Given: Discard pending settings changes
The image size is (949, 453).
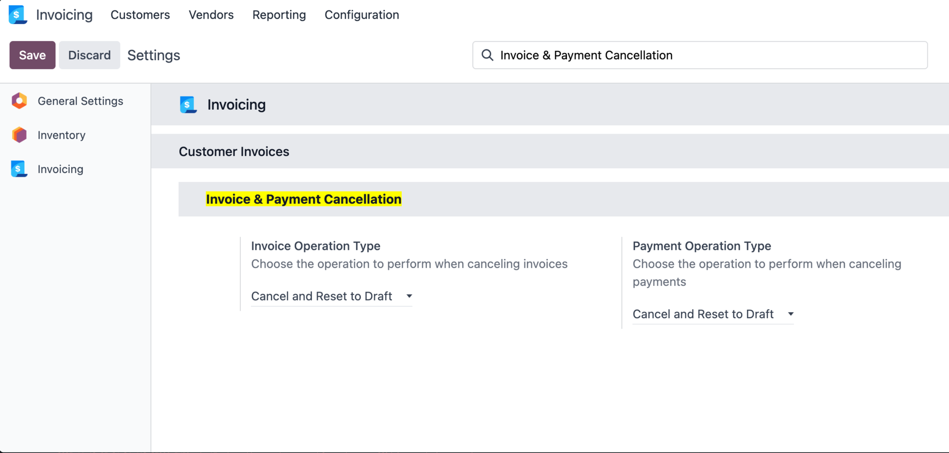Looking at the screenshot, I should coord(89,55).
